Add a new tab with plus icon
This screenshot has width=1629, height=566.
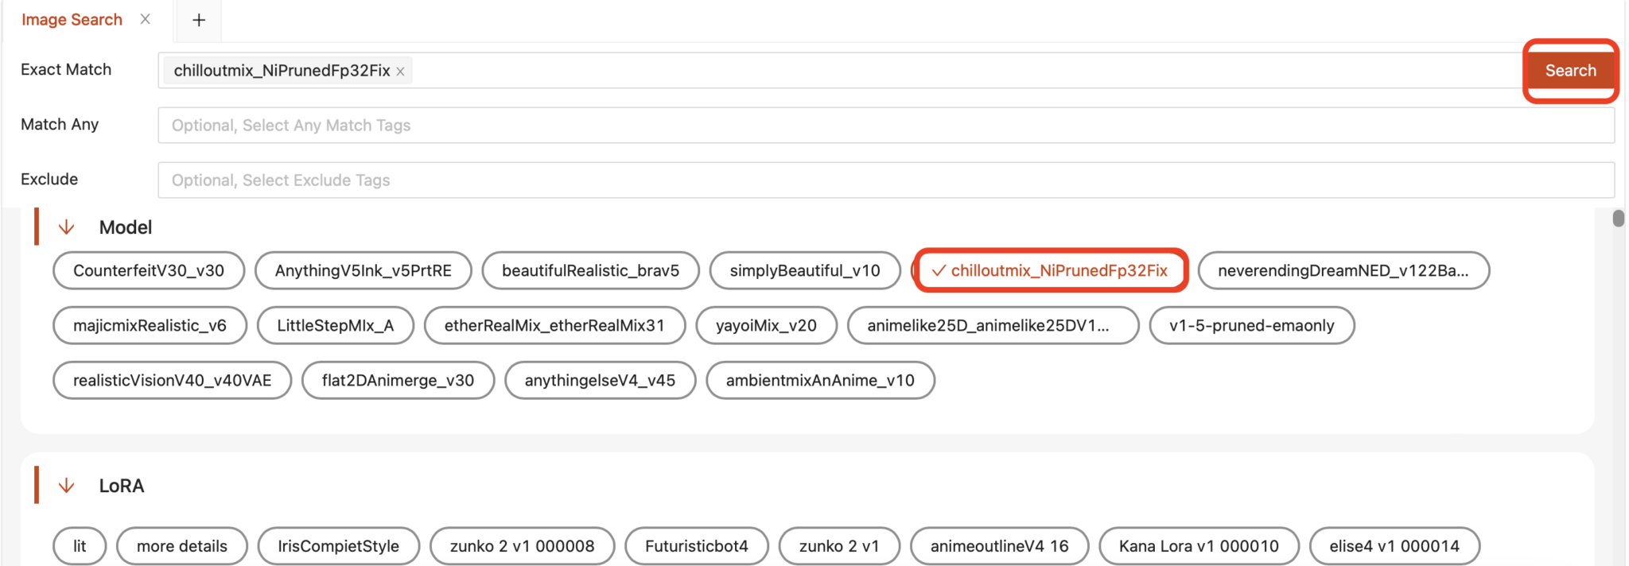(x=199, y=20)
